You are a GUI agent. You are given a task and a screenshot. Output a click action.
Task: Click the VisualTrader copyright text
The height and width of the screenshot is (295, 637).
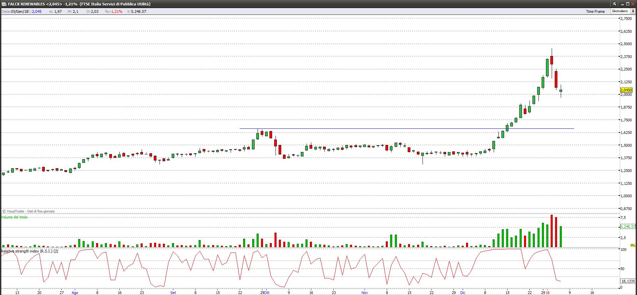(x=29, y=211)
